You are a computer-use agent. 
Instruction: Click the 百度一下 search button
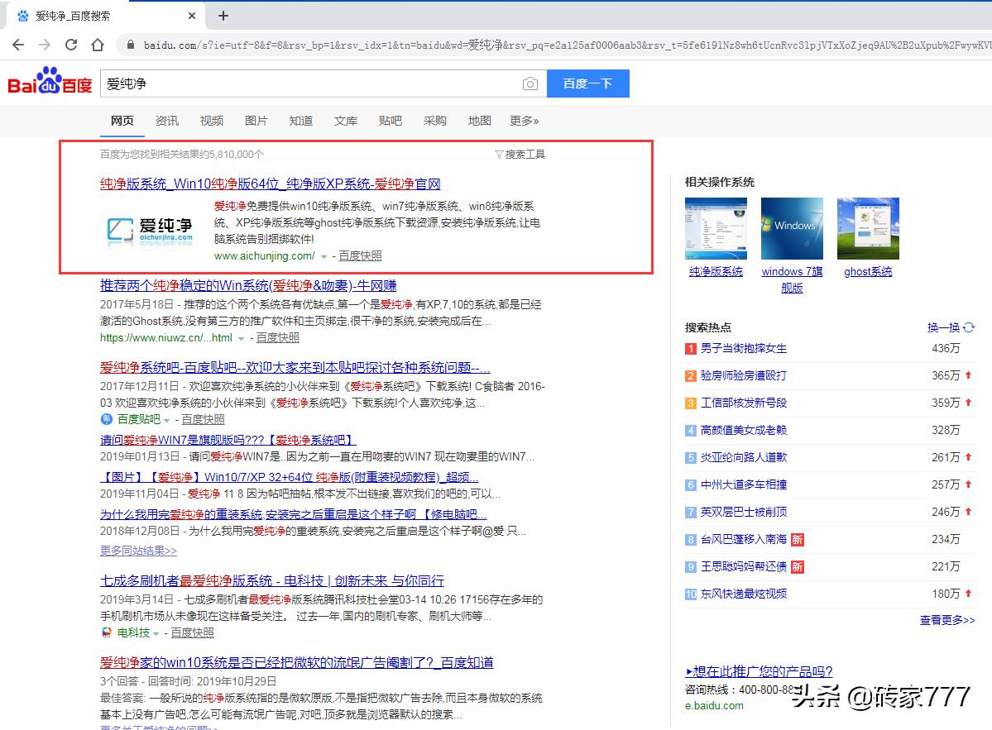pos(587,83)
